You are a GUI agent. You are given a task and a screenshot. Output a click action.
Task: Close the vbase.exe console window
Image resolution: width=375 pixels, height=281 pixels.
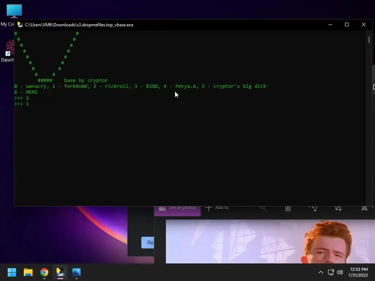point(364,25)
